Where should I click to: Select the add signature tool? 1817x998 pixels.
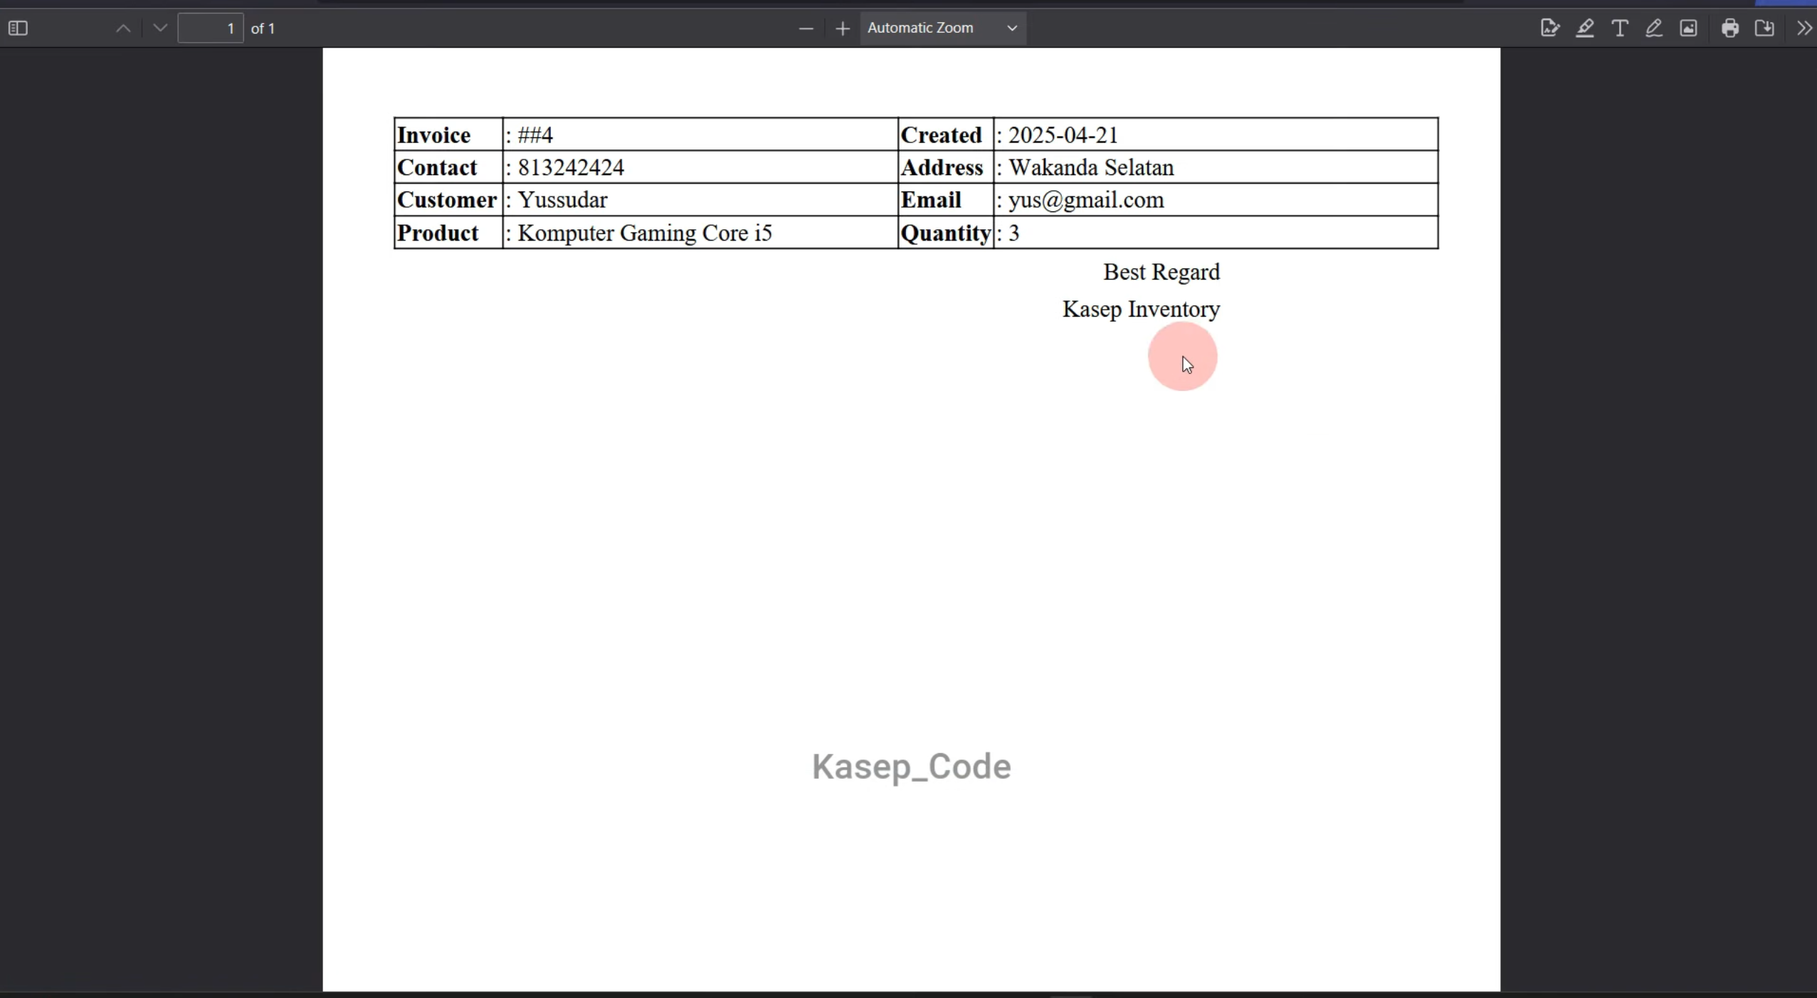(1550, 28)
